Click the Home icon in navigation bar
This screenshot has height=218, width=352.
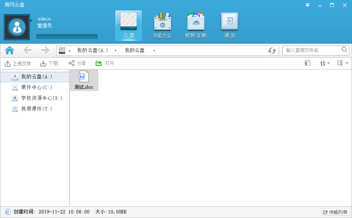(x=10, y=50)
